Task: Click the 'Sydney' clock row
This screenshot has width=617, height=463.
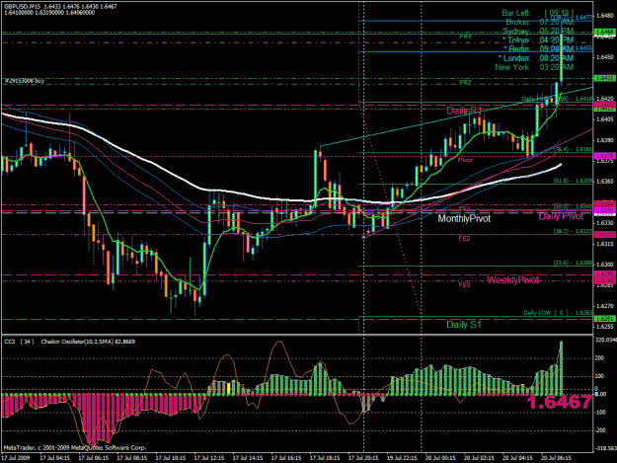Action: (x=538, y=31)
